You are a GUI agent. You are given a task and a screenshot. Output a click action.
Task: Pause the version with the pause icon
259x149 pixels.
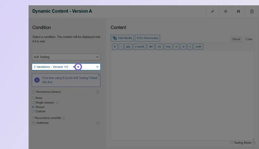pos(238,11)
